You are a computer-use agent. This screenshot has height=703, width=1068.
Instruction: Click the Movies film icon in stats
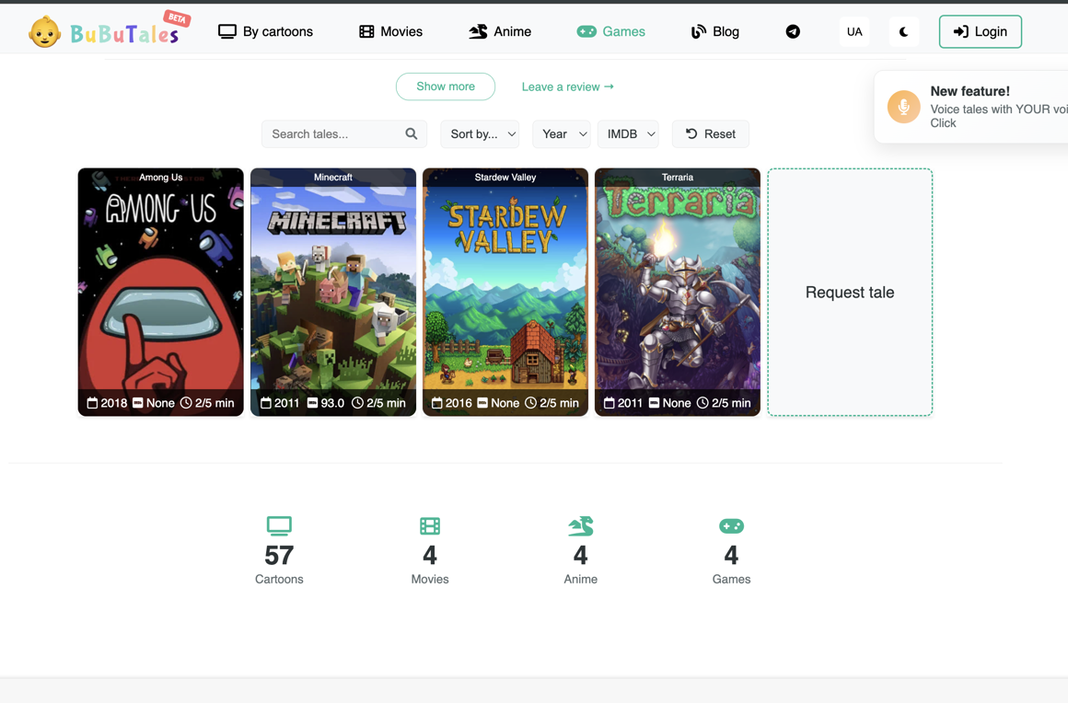[430, 525]
